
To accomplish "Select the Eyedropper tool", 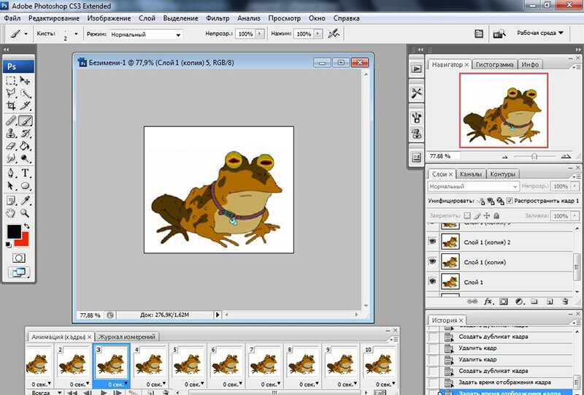I will (25, 201).
